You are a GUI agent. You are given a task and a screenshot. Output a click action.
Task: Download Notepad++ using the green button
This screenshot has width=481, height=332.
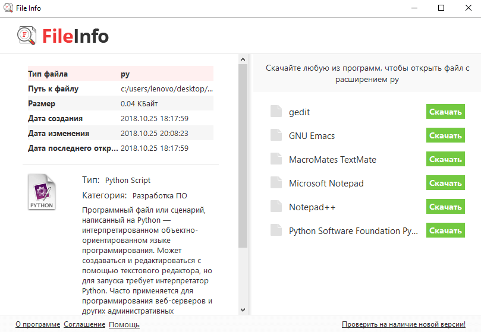coord(445,207)
